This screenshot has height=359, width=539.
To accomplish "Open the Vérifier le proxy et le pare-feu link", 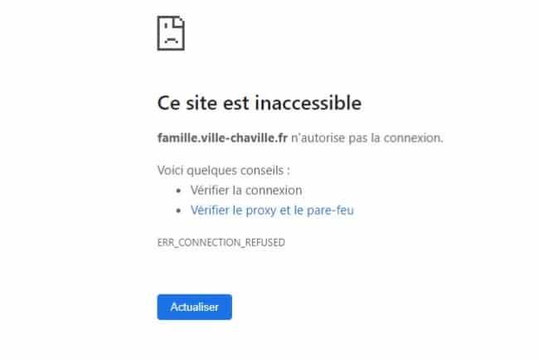I will [272, 210].
